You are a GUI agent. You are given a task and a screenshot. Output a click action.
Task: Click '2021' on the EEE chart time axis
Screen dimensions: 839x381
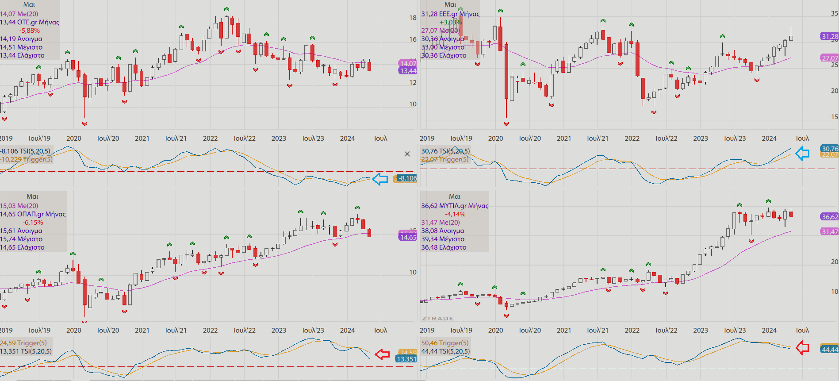pos(564,139)
